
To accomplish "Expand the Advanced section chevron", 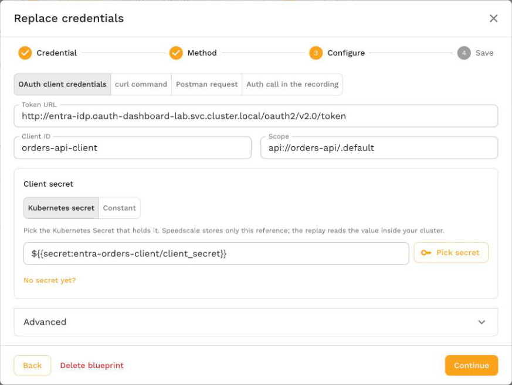I will tap(482, 322).
